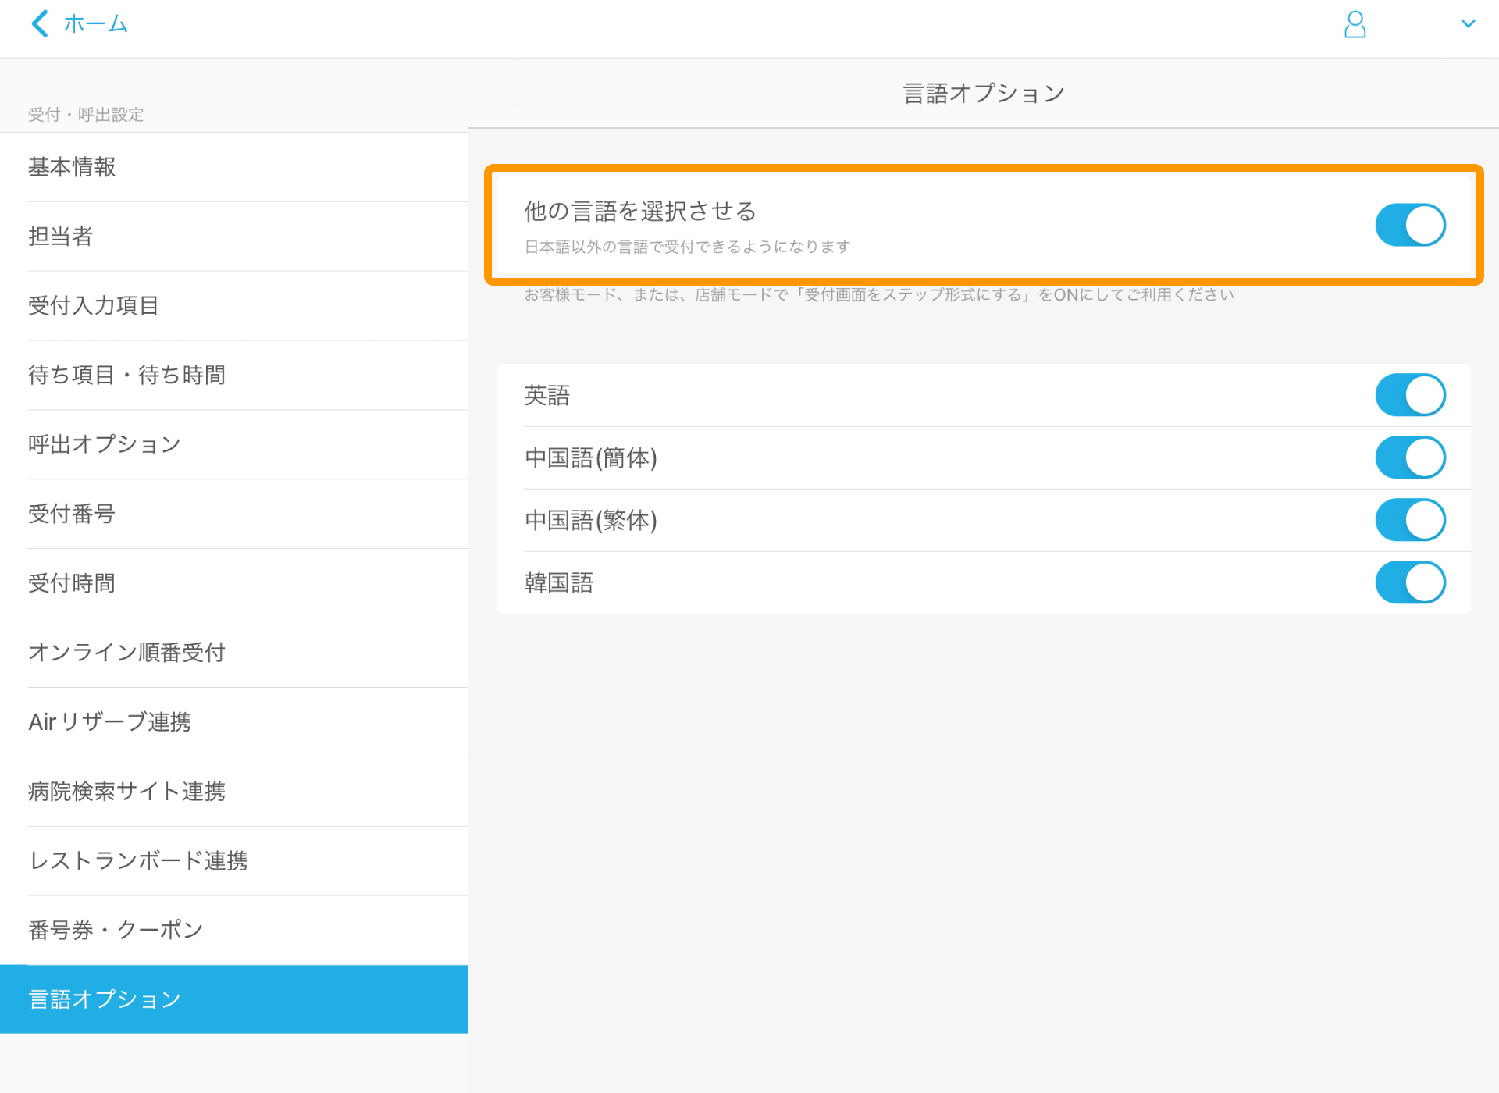
Task: Toggle the 中国語(繁体) switch off
Action: [x=1409, y=519]
